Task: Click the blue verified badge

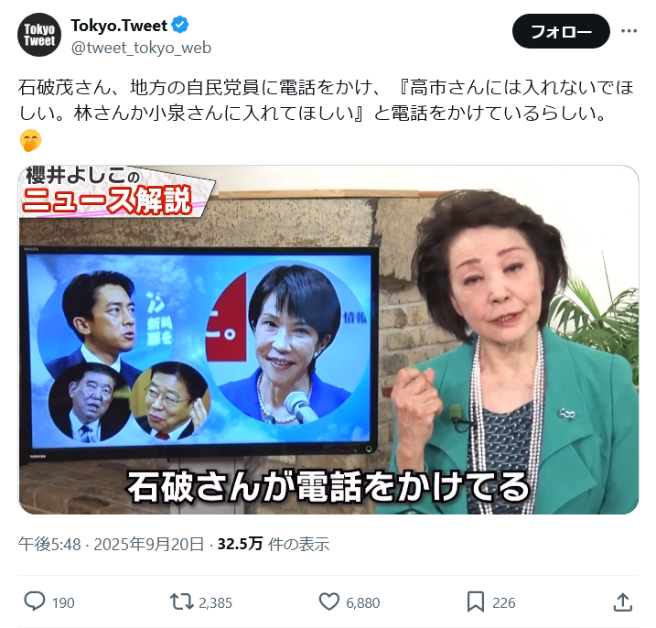Action: click(x=180, y=25)
